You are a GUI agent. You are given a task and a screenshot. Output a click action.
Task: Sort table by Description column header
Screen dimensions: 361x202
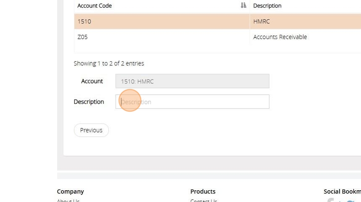click(267, 6)
